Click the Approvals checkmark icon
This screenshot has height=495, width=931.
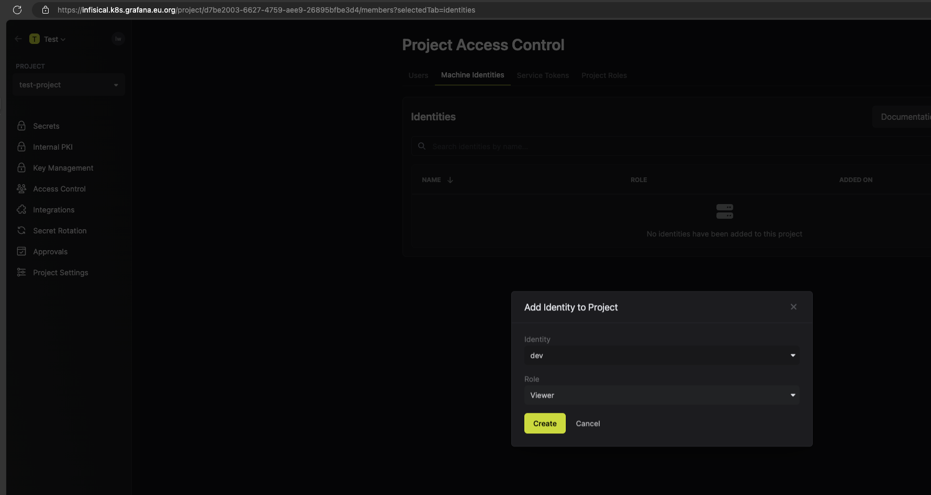(x=21, y=251)
